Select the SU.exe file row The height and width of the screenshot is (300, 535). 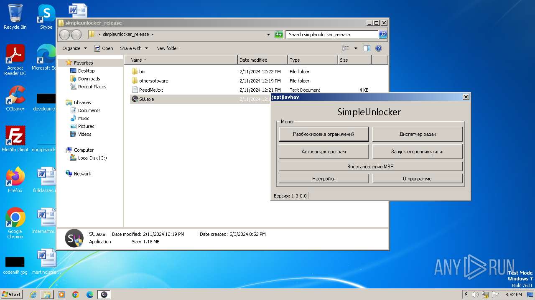pyautogui.click(x=201, y=99)
